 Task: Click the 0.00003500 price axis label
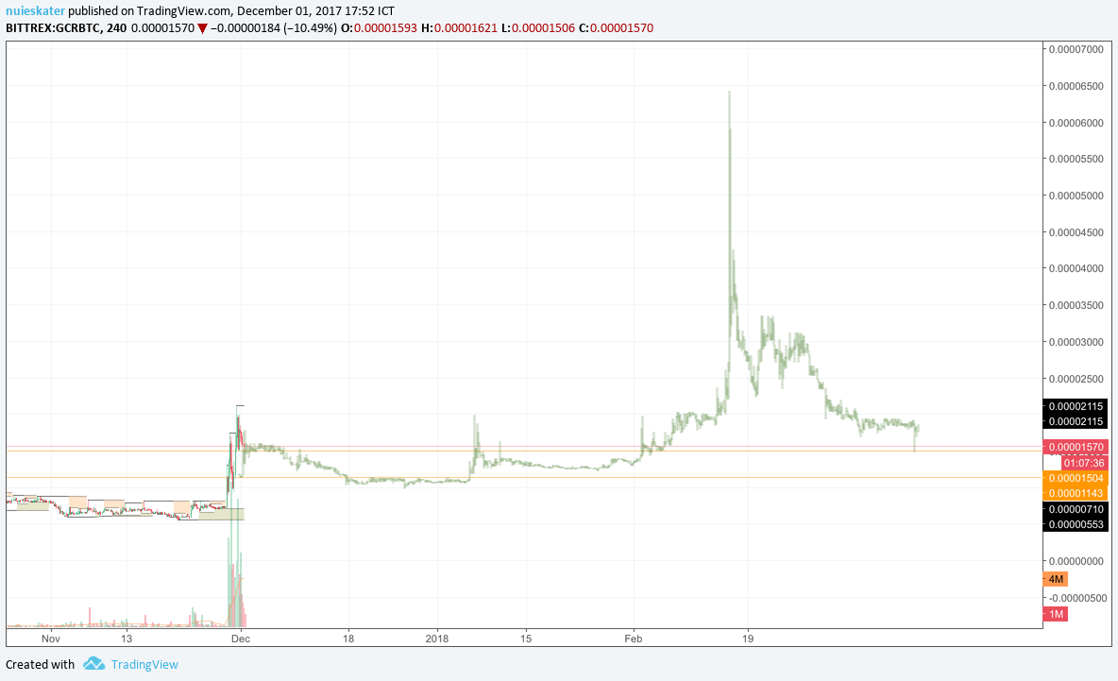pos(1076,305)
